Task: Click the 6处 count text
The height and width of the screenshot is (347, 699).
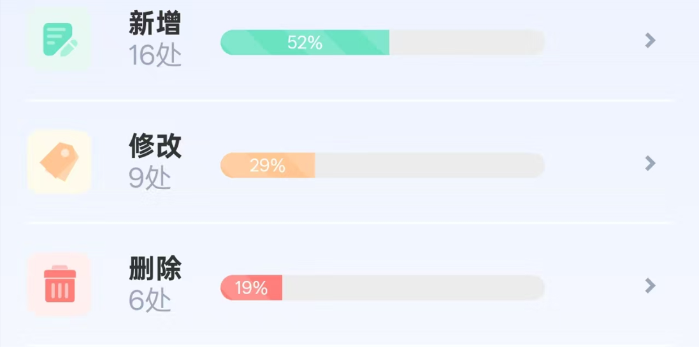Action: pyautogui.click(x=150, y=301)
